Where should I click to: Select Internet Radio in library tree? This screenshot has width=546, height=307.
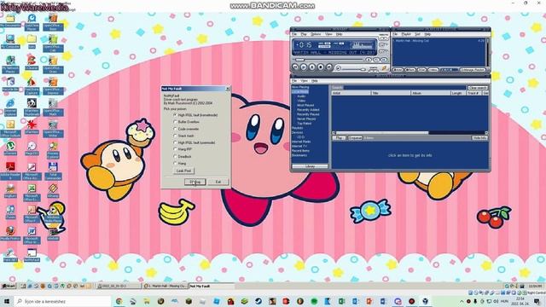301,142
